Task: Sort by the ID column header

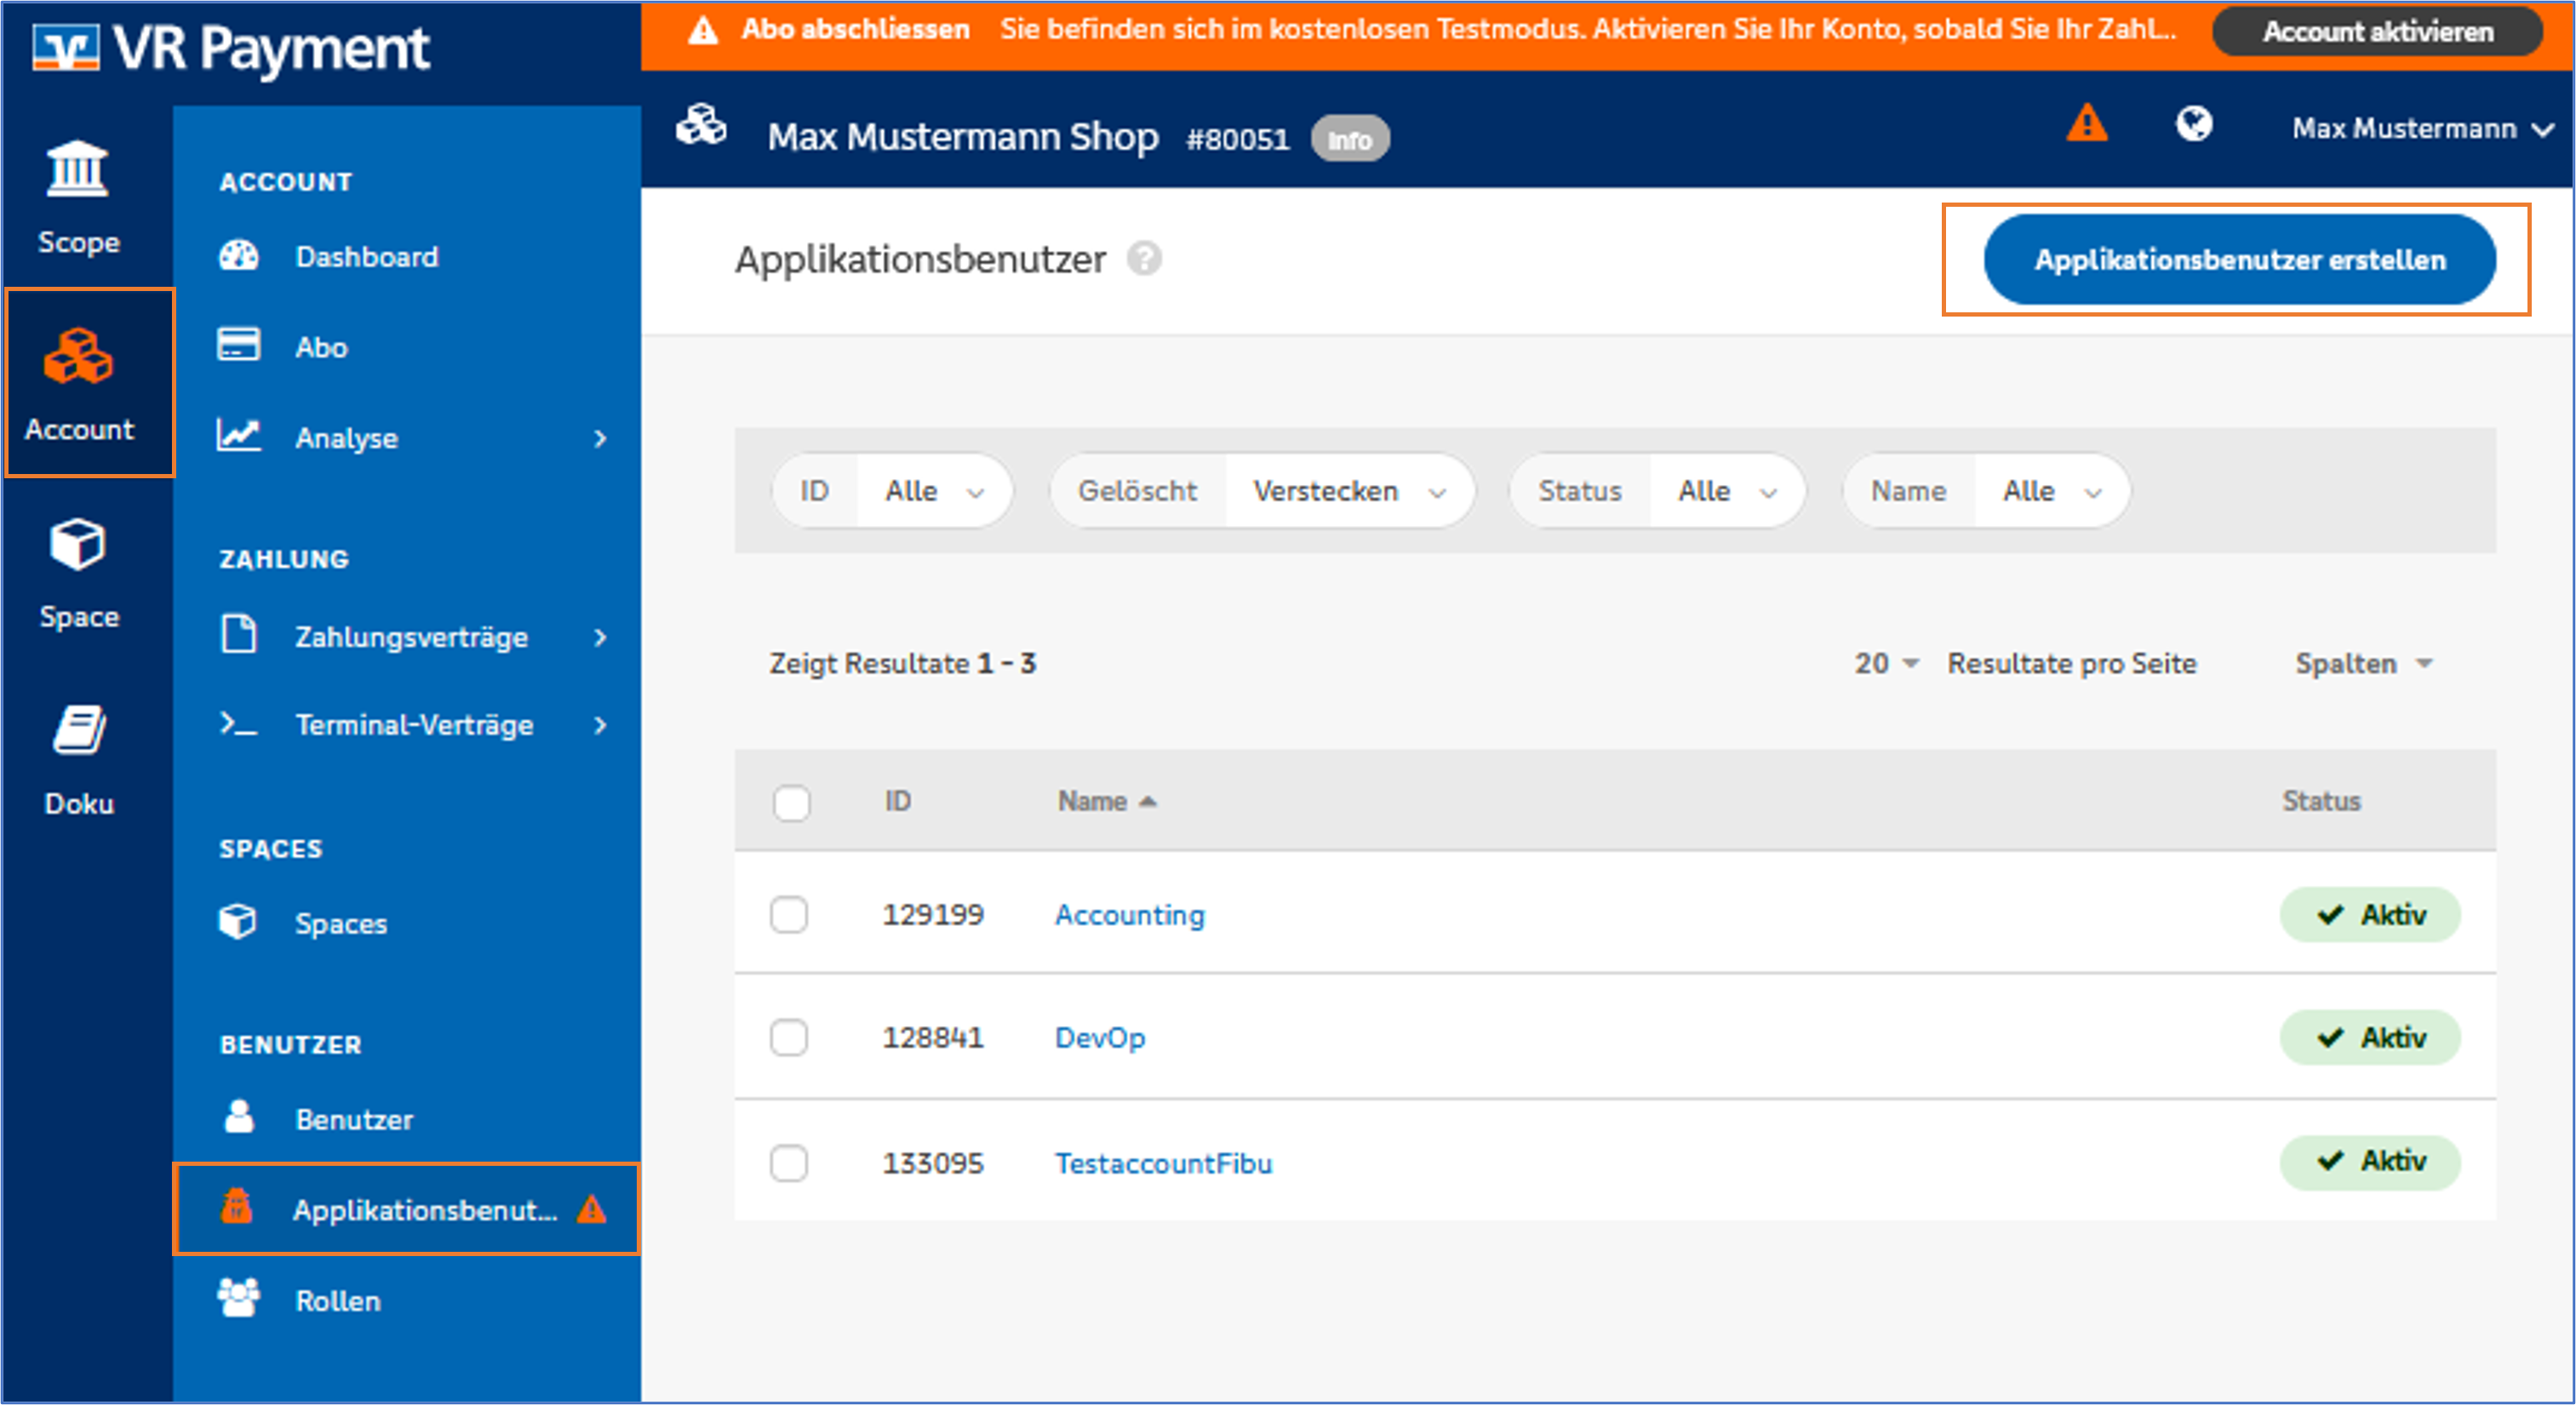Action: [897, 801]
